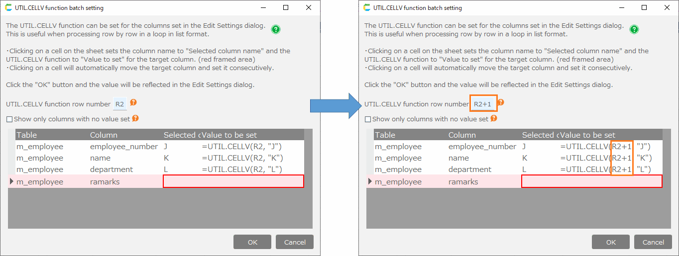Screen dimensions: 679x256
Task: Click selected-column J cell in left dialog
Action: (x=181, y=146)
